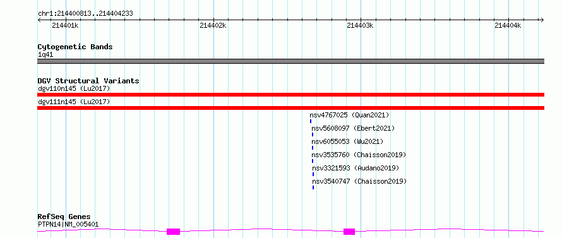This screenshot has height=238, width=562.
Task: Select the dgv111n145 (Lu2017) label
Action: click(74, 102)
